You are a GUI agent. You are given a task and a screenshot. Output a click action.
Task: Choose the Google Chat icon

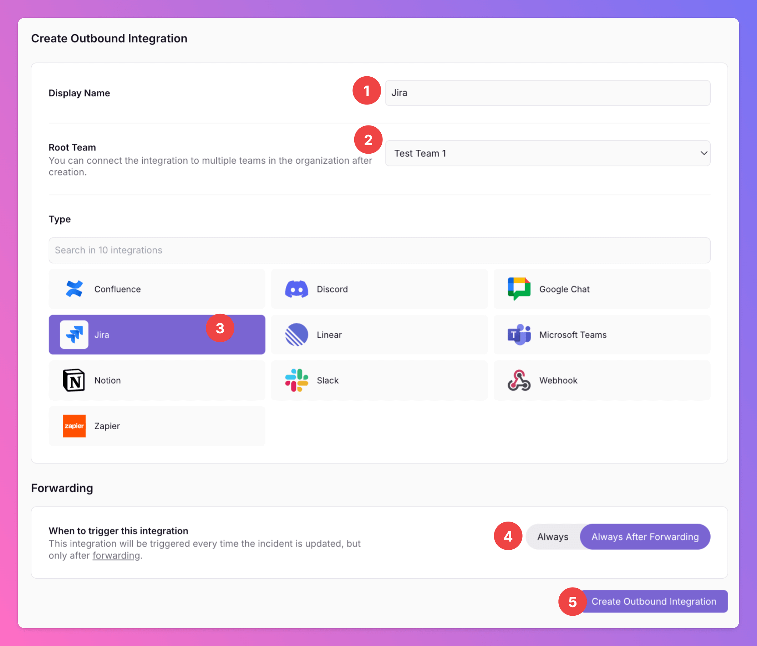pos(519,289)
